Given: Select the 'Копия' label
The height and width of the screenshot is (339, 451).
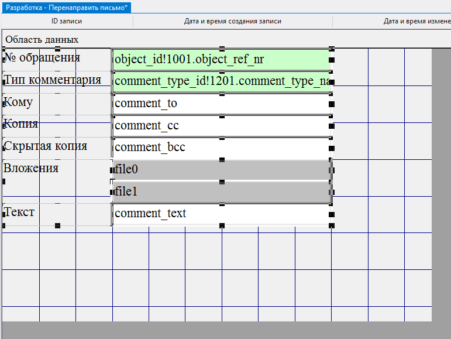Looking at the screenshot, I should click(x=21, y=124).
